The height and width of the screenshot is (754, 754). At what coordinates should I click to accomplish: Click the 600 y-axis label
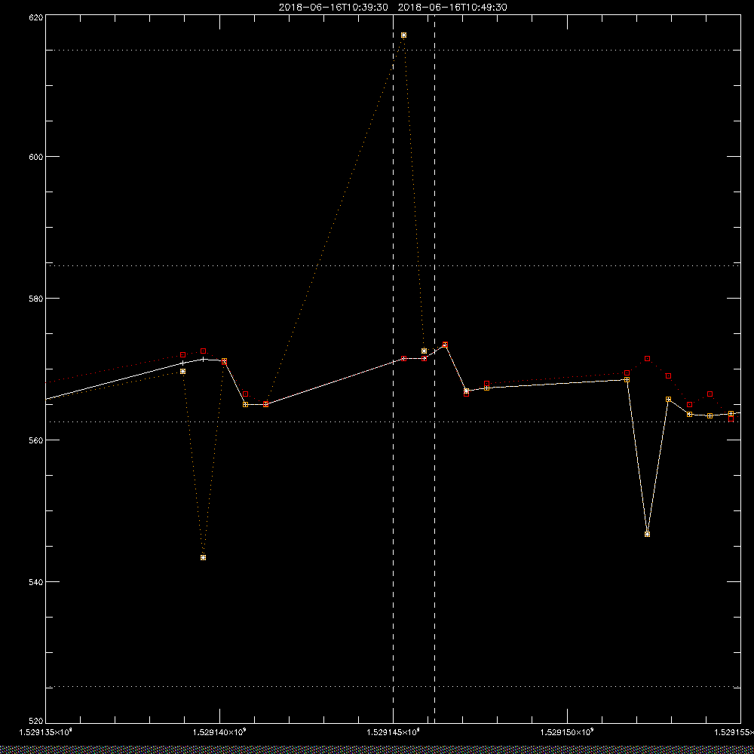(x=36, y=157)
